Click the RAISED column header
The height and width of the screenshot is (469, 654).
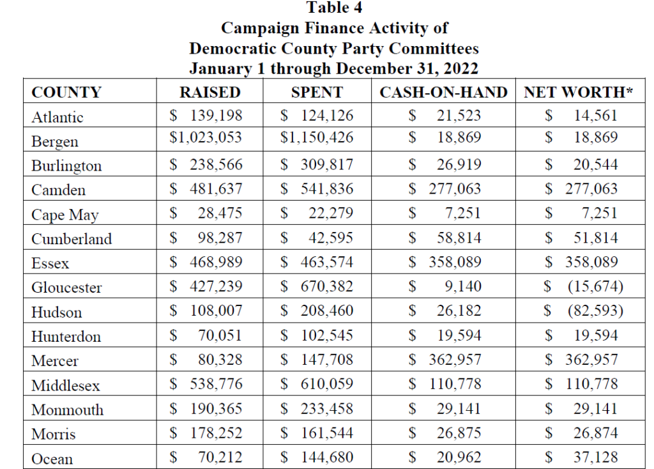(209, 92)
